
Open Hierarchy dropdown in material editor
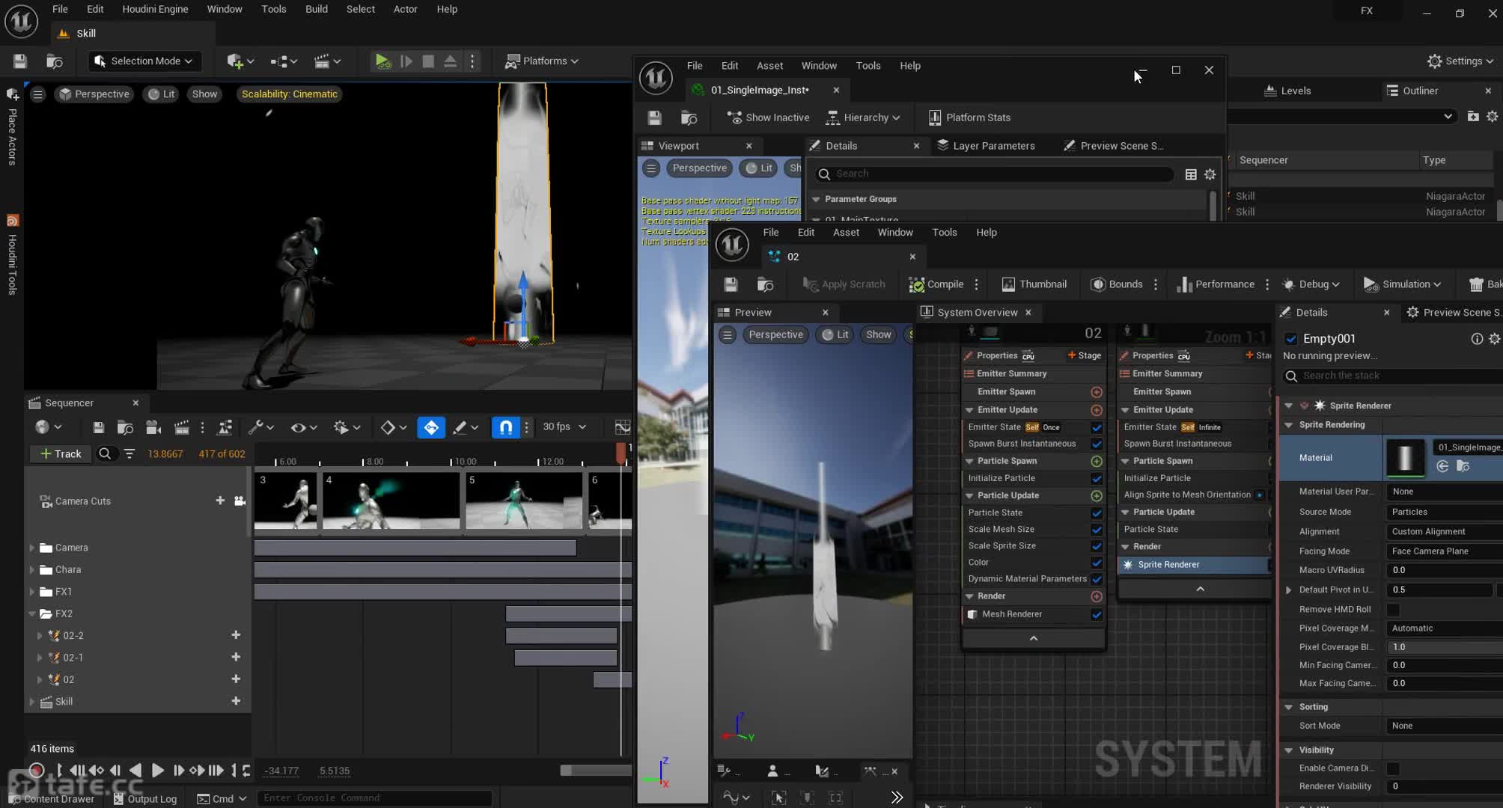tap(862, 117)
